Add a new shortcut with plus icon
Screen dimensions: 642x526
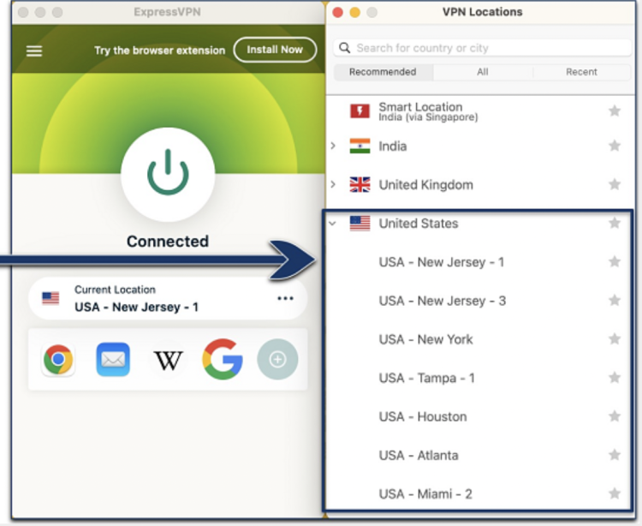277,359
